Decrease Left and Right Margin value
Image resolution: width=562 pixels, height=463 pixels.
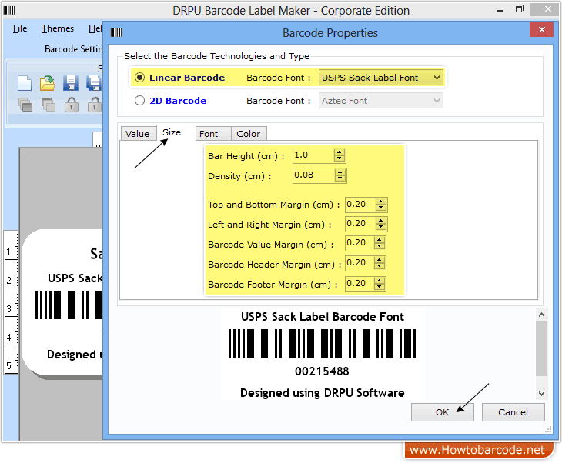pyautogui.click(x=380, y=228)
